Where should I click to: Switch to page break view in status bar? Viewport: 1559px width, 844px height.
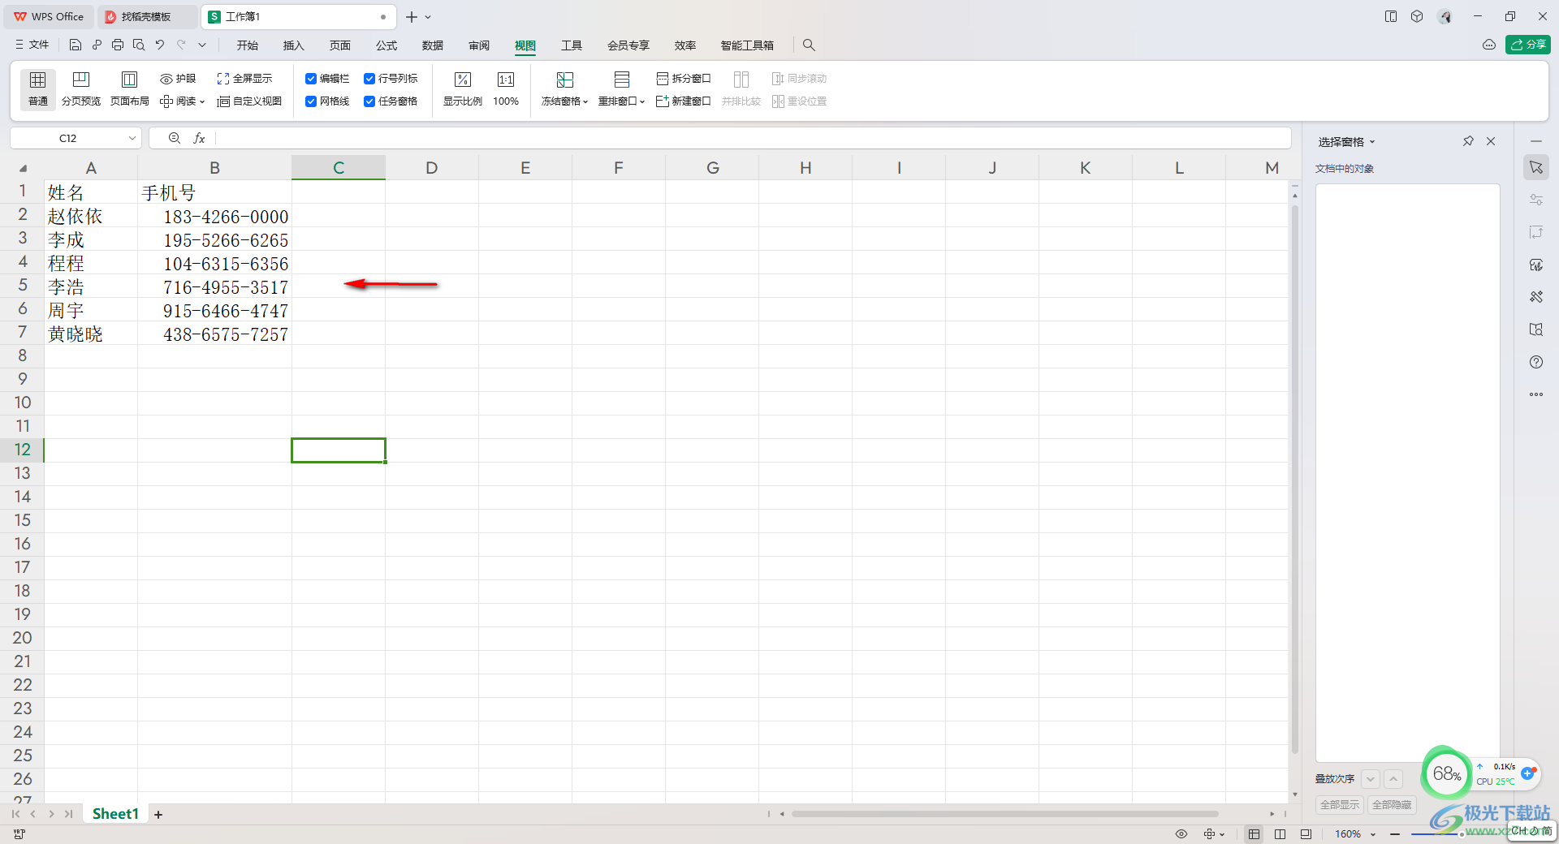tap(1280, 834)
